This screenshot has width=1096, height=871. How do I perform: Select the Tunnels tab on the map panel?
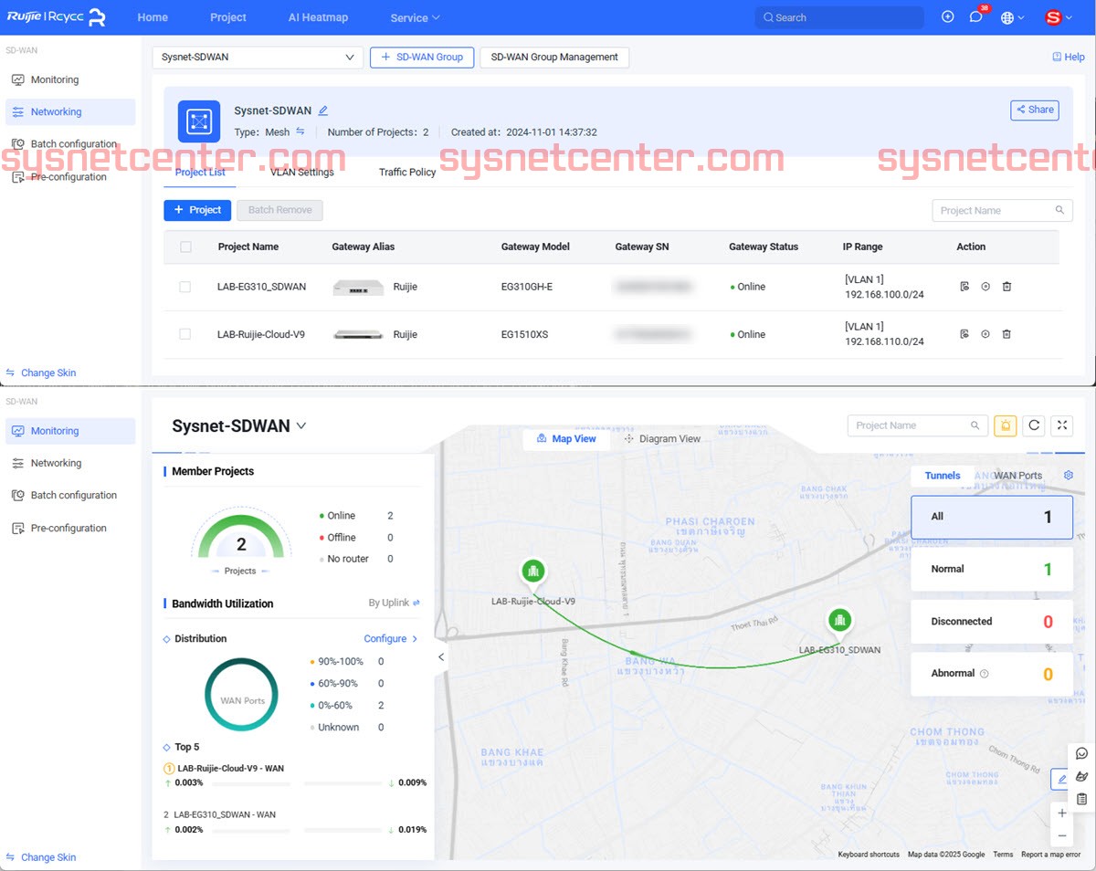point(943,476)
